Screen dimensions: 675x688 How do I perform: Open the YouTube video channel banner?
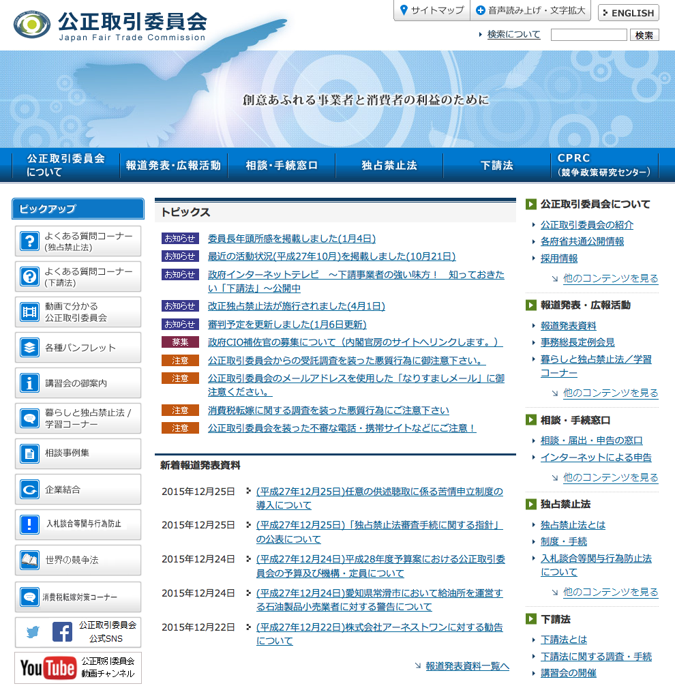click(78, 668)
